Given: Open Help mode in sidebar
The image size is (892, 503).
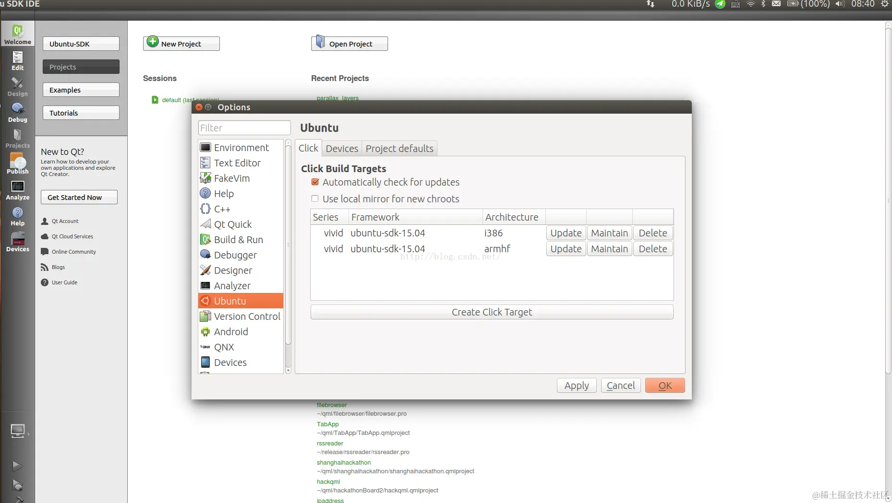Looking at the screenshot, I should 18,216.
